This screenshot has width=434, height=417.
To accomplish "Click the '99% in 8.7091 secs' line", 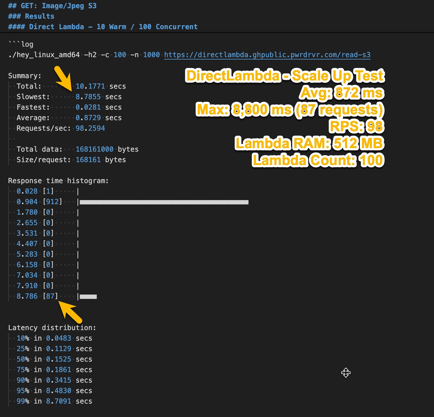I will pyautogui.click(x=54, y=401).
